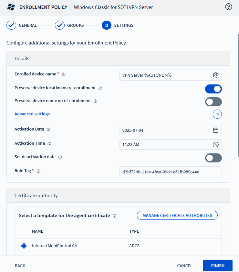Click the help question mark icon

tap(229, 7)
